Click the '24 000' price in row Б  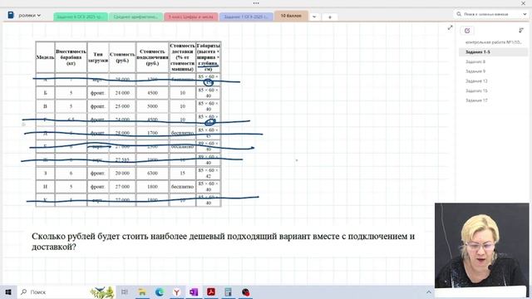coord(122,93)
